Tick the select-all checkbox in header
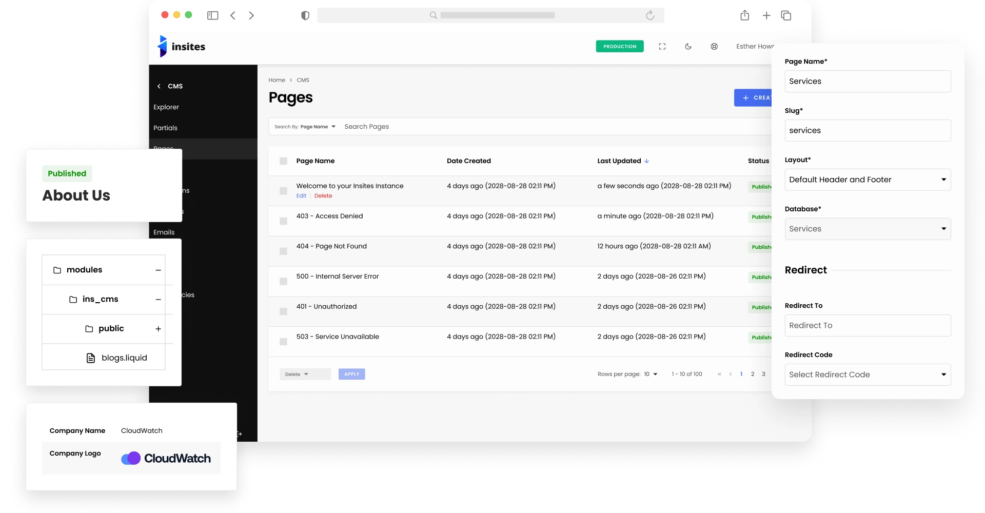The width and height of the screenshot is (985, 513). click(283, 161)
